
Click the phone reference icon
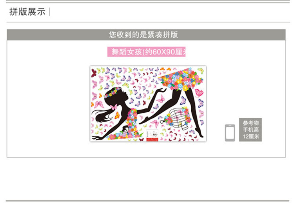point(230,133)
